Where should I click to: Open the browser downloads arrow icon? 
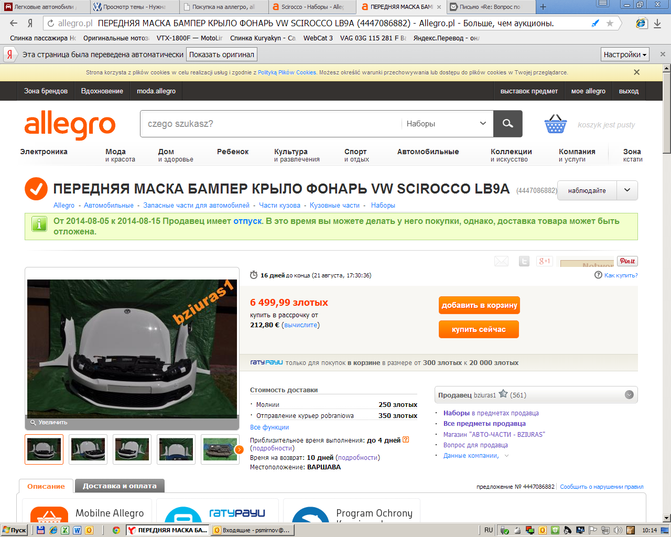657,23
